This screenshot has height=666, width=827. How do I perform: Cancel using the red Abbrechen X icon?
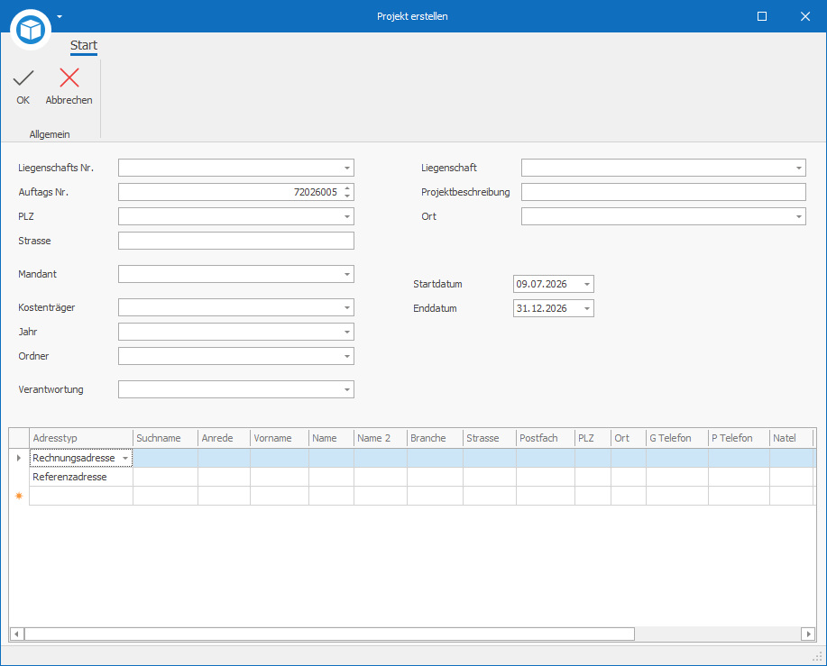(69, 78)
